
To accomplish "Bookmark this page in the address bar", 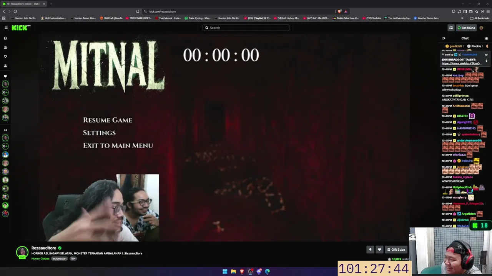I will coord(138,11).
